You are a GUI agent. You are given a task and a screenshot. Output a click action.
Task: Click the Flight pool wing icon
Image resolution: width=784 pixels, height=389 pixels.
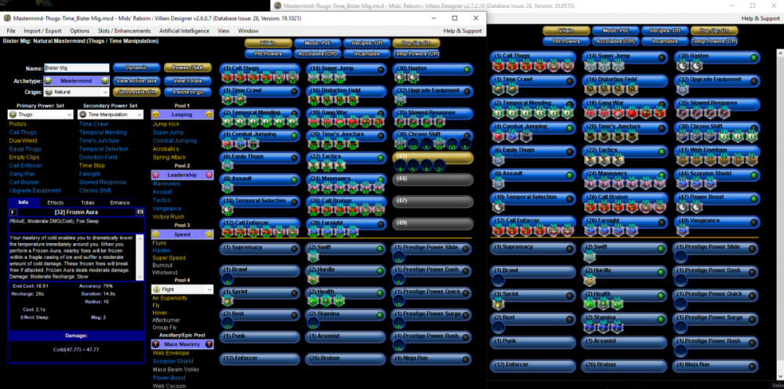tap(156, 289)
